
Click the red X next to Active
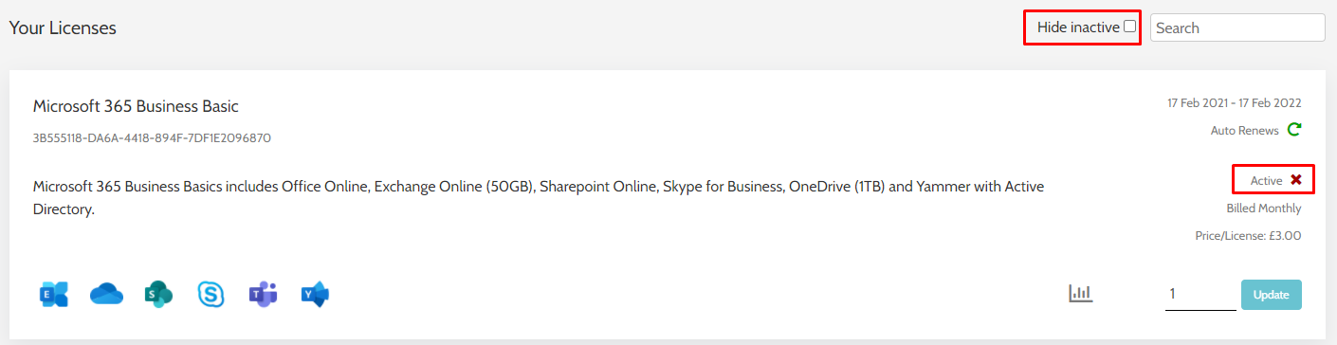(x=1295, y=180)
